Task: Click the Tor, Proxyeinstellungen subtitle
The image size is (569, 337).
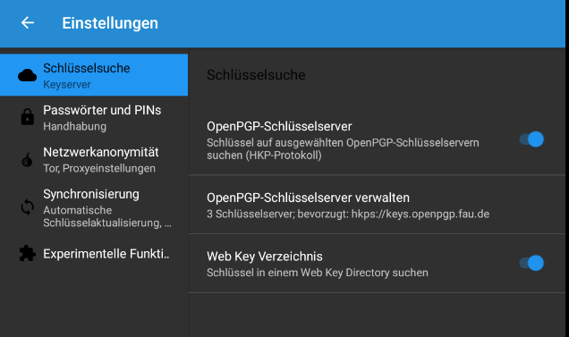Action: (99, 168)
